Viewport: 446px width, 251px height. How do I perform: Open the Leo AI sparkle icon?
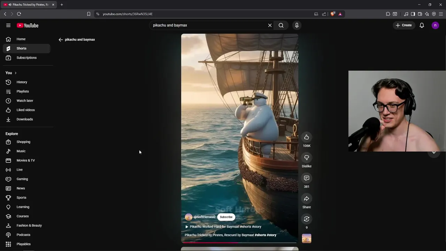point(427,14)
